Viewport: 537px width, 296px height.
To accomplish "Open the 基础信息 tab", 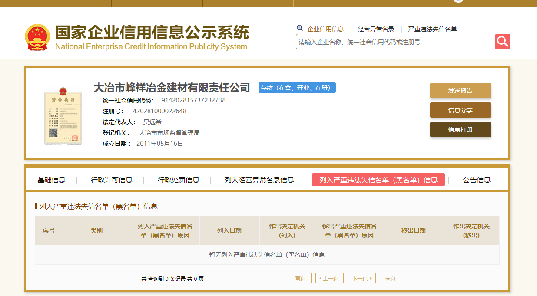I will click(51, 180).
